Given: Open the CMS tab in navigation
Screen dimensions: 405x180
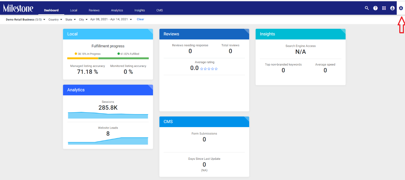Looking at the screenshot, I should coord(160,10).
